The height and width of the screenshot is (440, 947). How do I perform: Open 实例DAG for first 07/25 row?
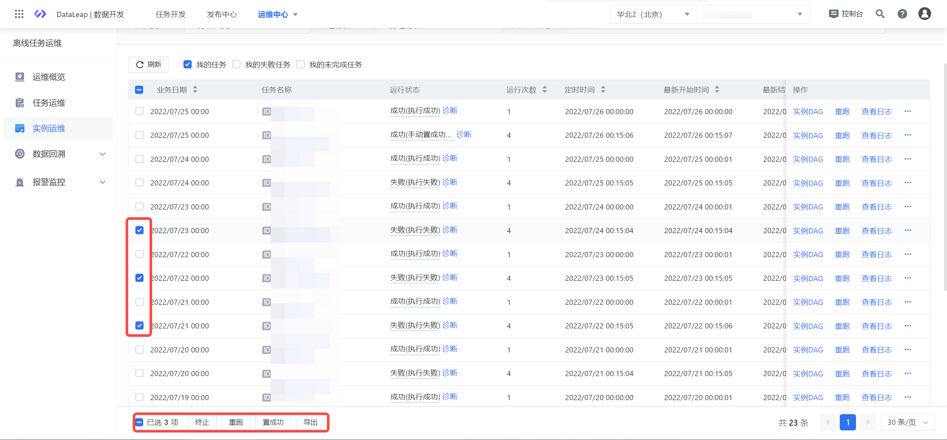(x=808, y=112)
